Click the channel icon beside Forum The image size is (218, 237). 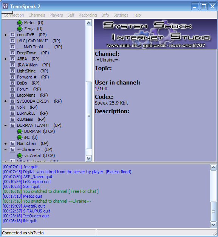12,89
